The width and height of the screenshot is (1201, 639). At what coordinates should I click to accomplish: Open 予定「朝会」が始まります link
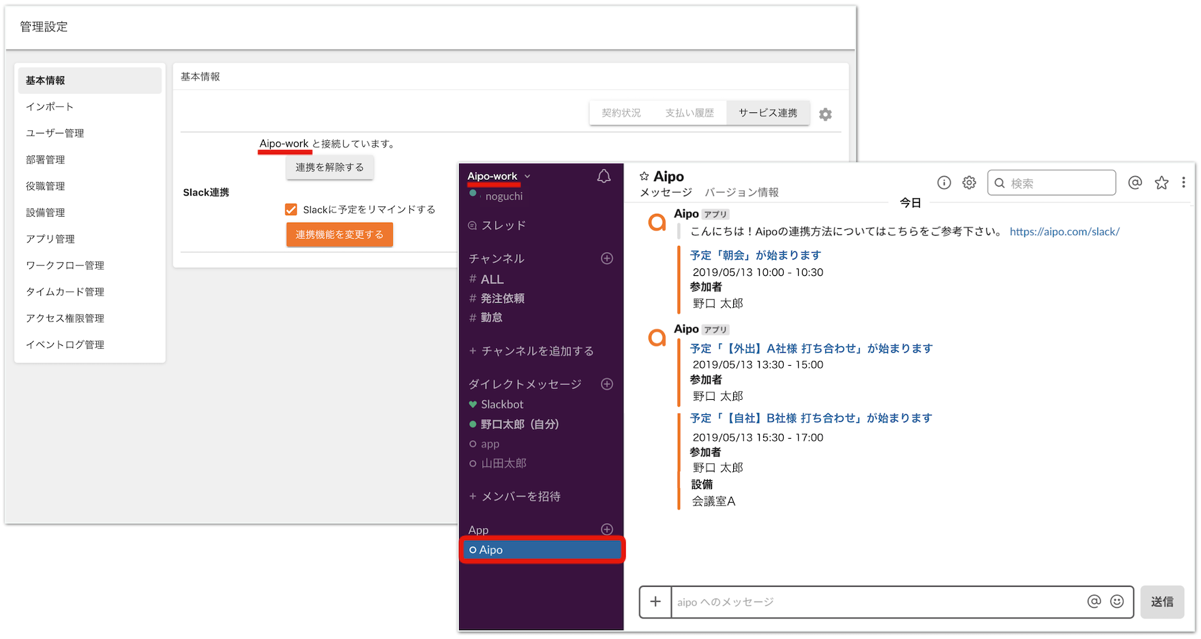(756, 255)
